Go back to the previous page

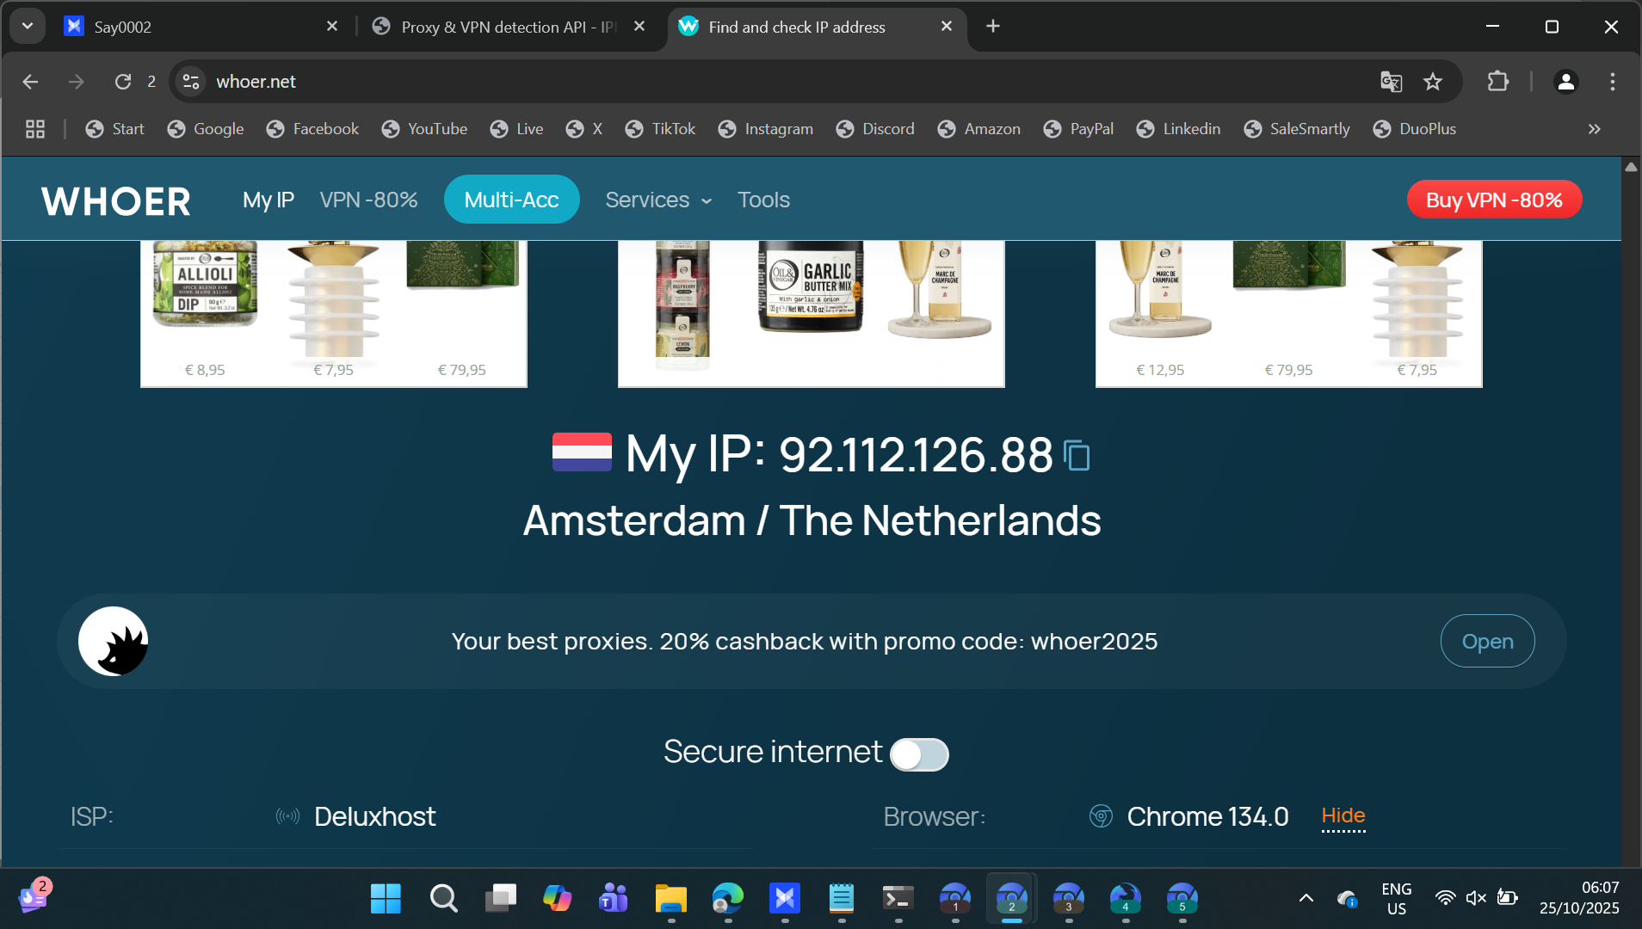[30, 82]
